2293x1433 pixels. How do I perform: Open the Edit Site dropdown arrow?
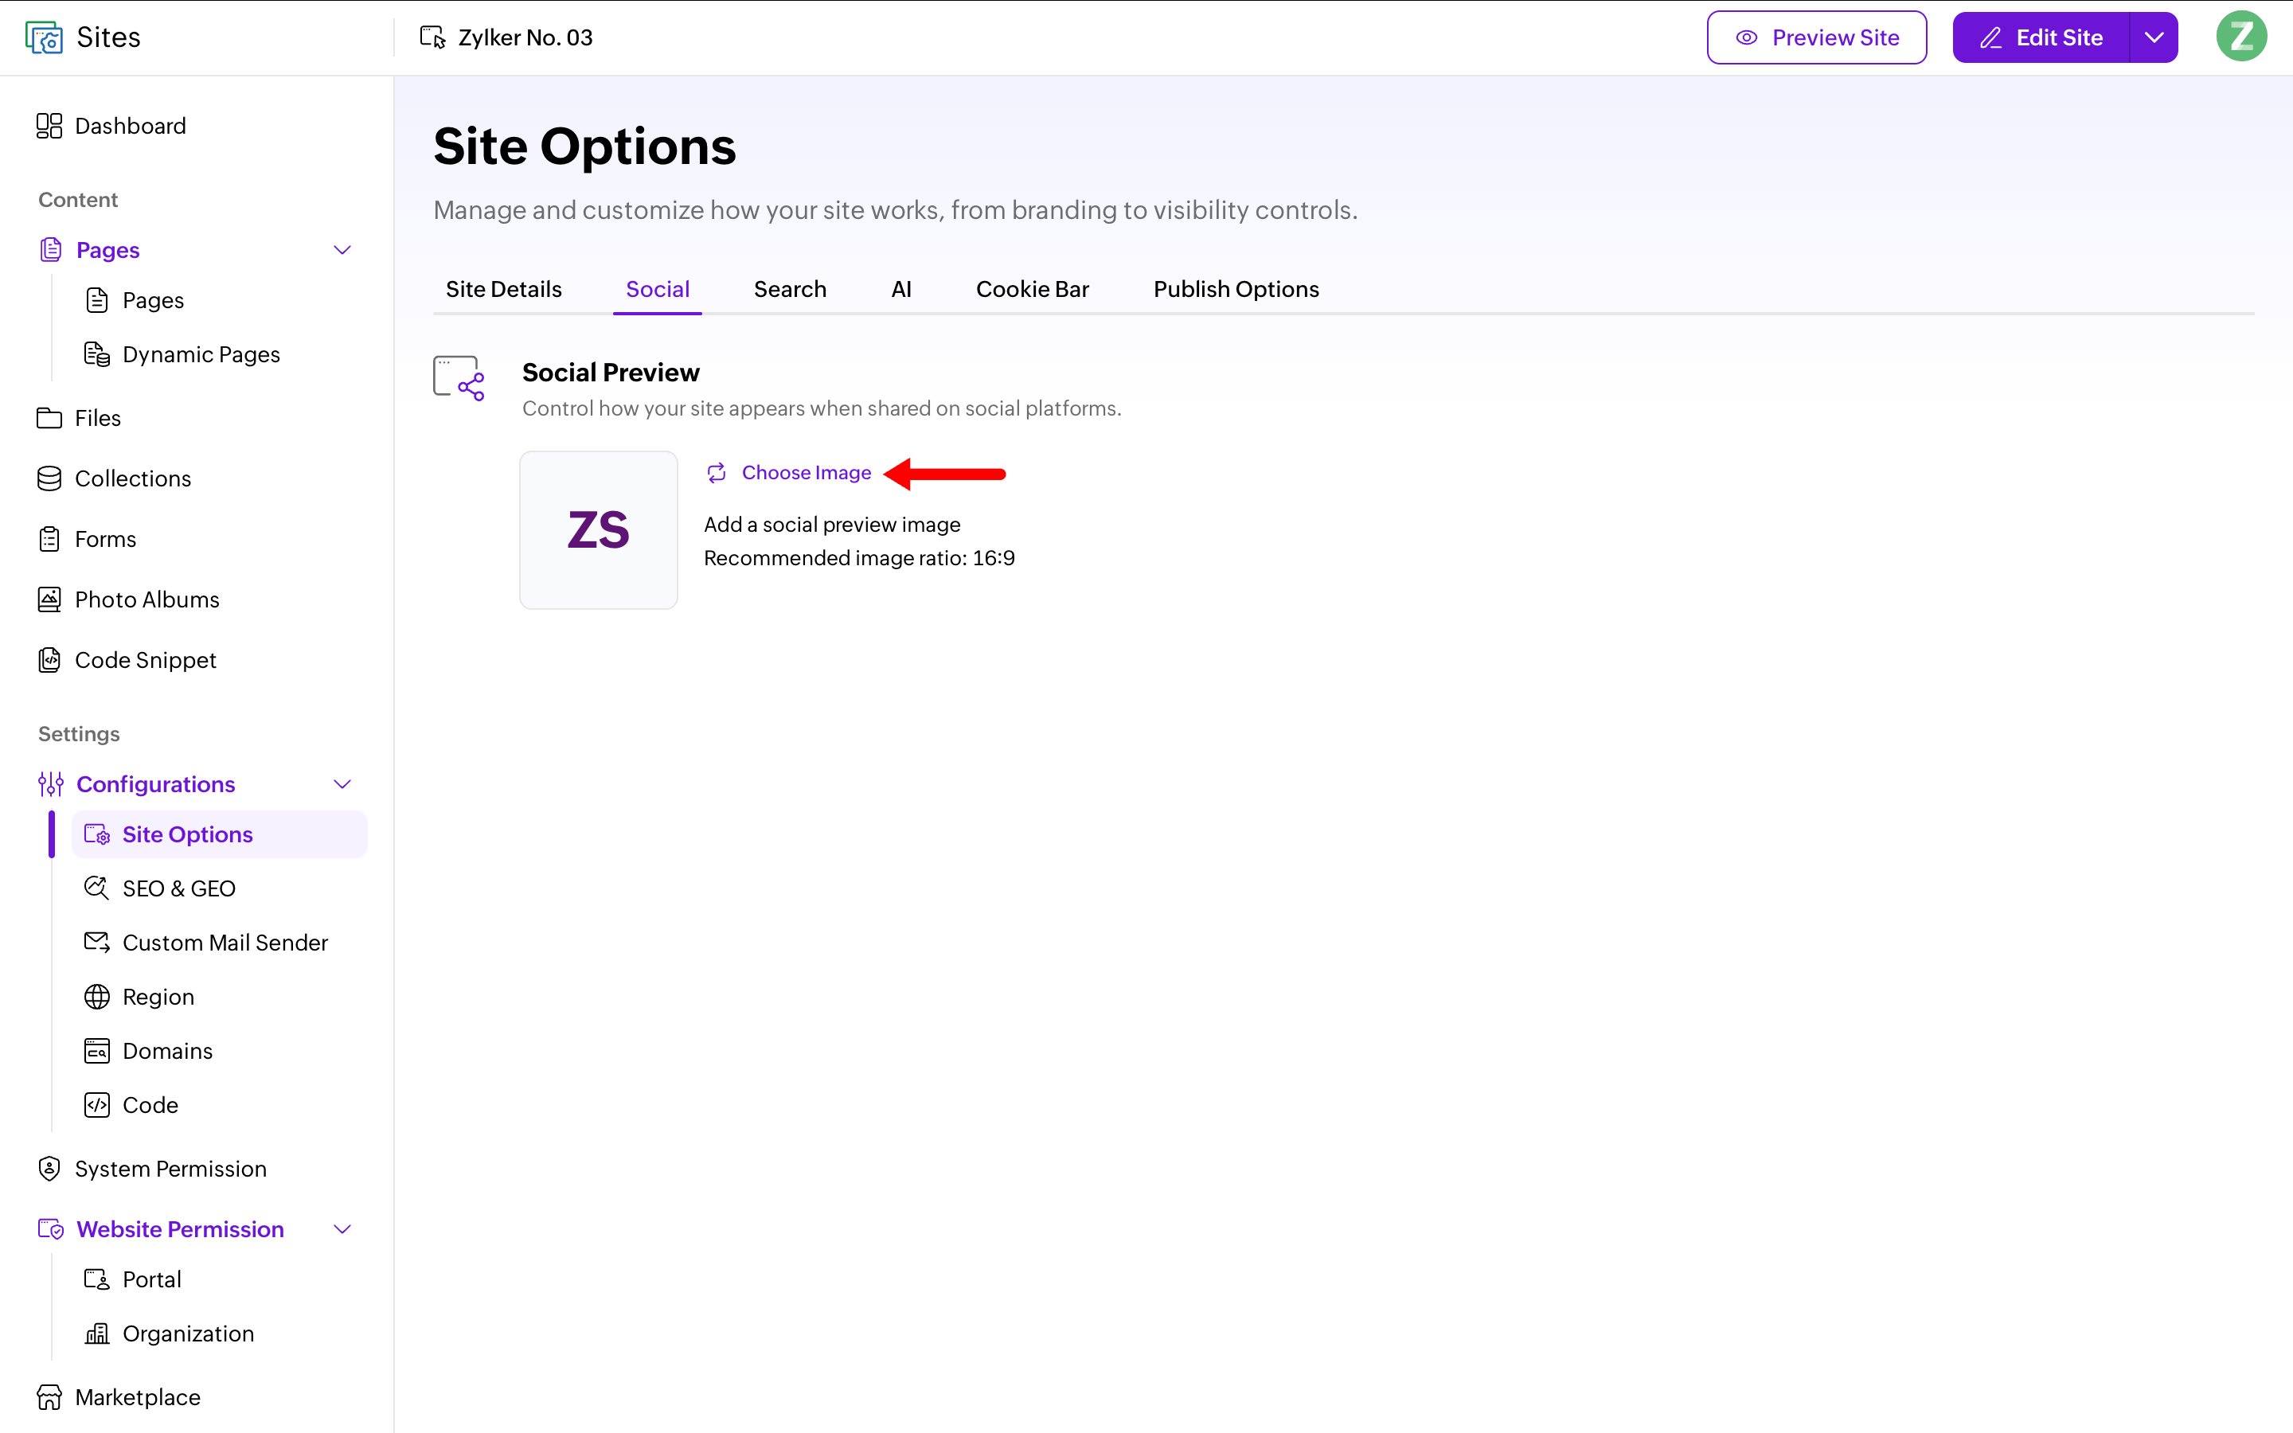(2154, 38)
